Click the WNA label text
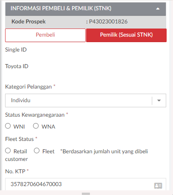 tap(48, 126)
